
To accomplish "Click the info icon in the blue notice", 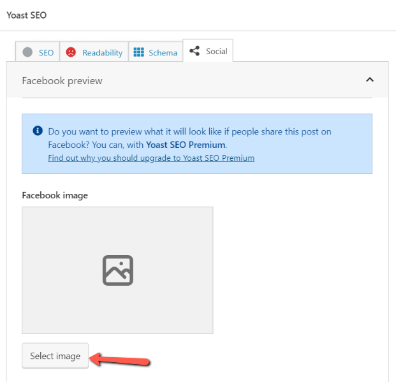I will [38, 131].
